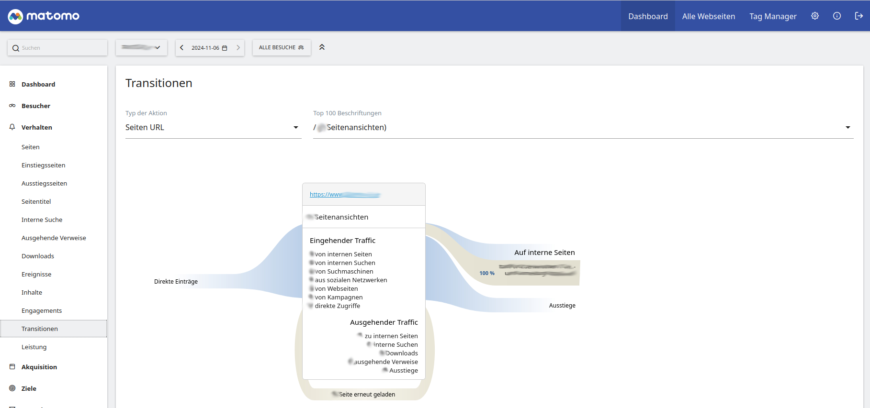Click the Direkte Einträge flow label
870x408 pixels.
click(176, 281)
